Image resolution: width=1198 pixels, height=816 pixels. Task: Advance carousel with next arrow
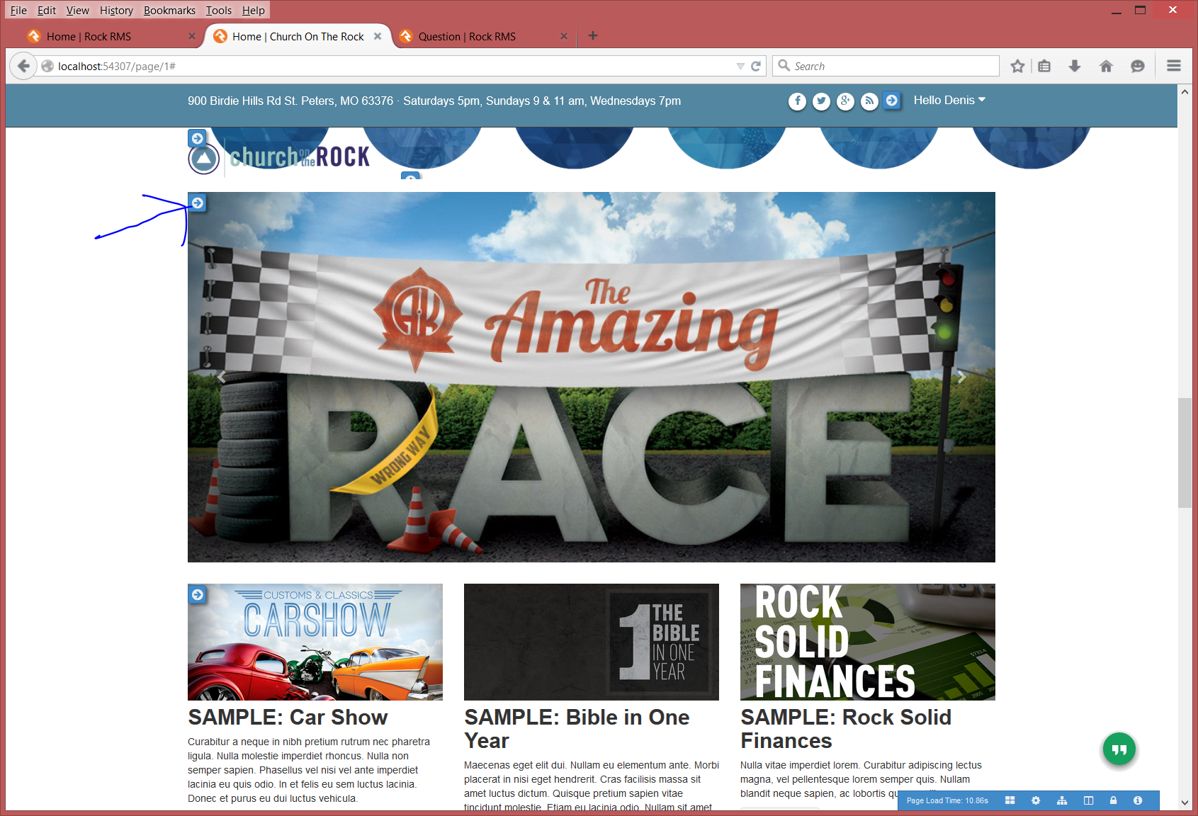961,377
